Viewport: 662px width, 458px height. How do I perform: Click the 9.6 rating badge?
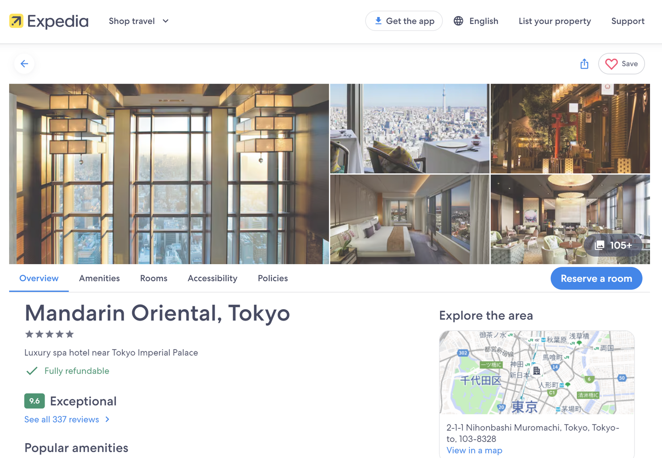click(34, 401)
